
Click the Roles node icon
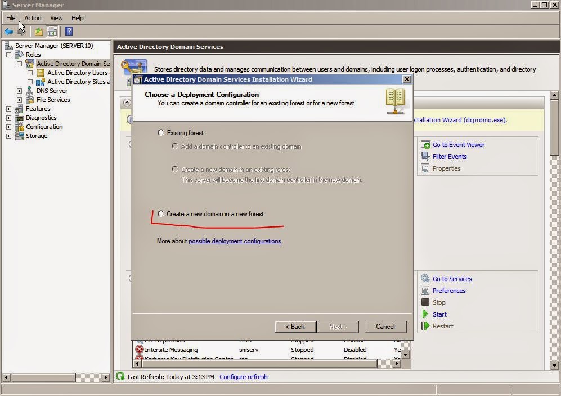click(x=19, y=55)
